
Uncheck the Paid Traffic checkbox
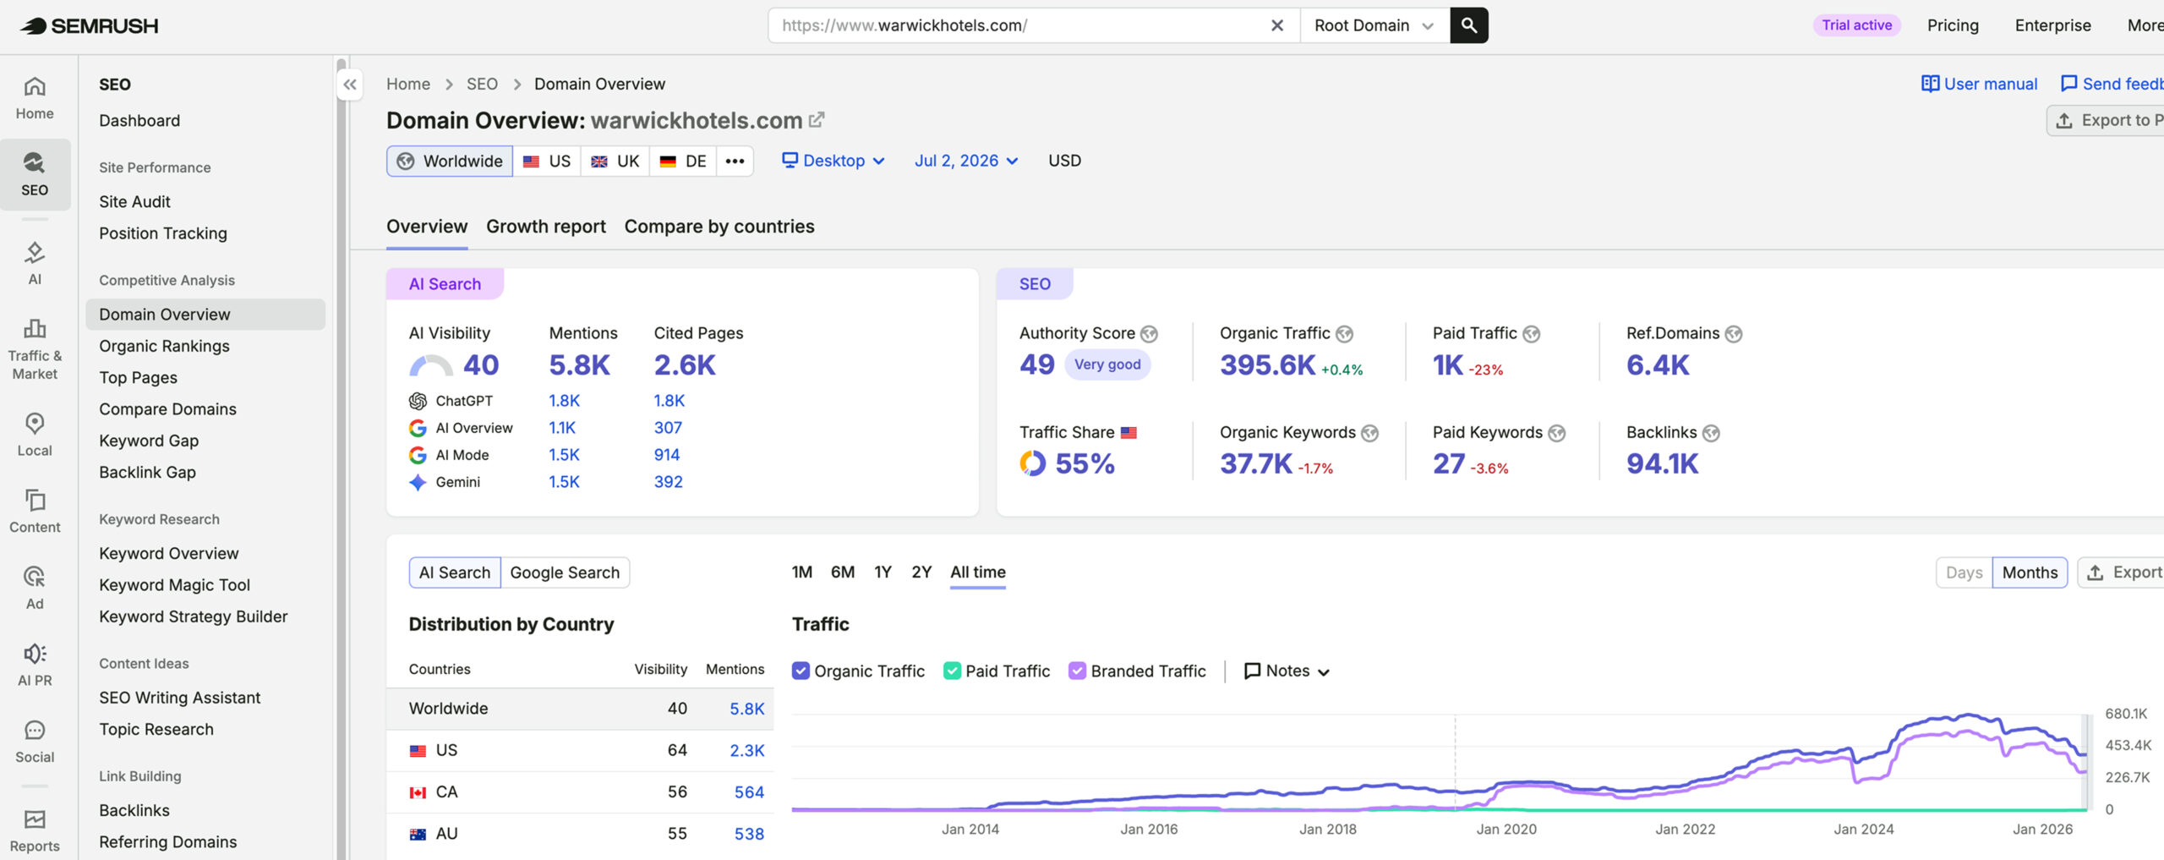tap(952, 671)
